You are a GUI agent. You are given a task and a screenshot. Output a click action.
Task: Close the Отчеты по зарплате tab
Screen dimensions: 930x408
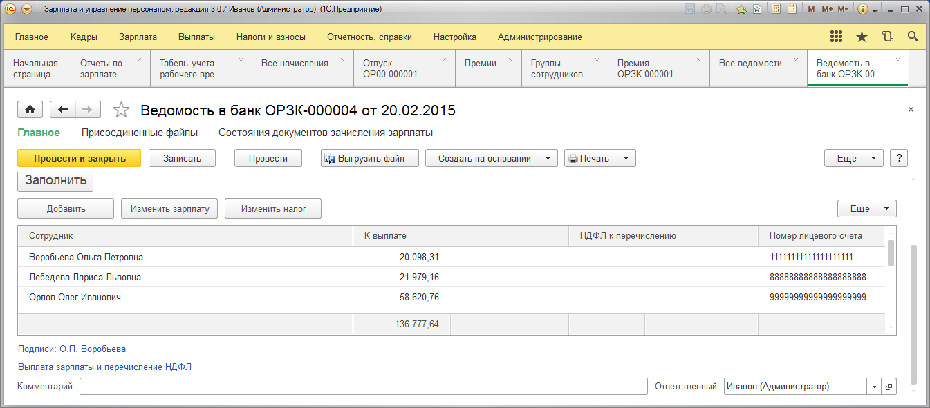pos(139,59)
